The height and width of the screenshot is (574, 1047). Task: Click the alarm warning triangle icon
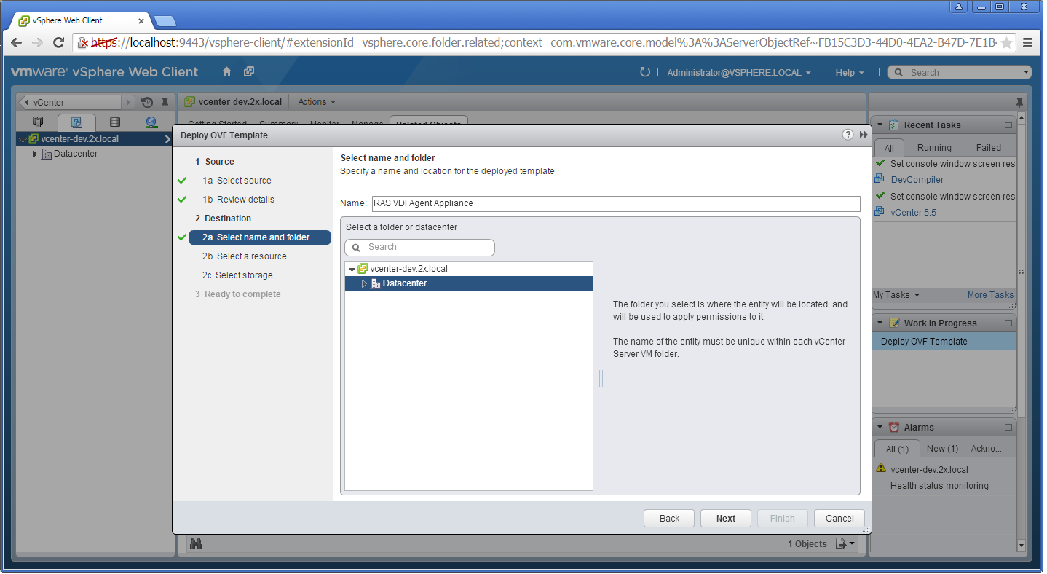[x=881, y=468]
